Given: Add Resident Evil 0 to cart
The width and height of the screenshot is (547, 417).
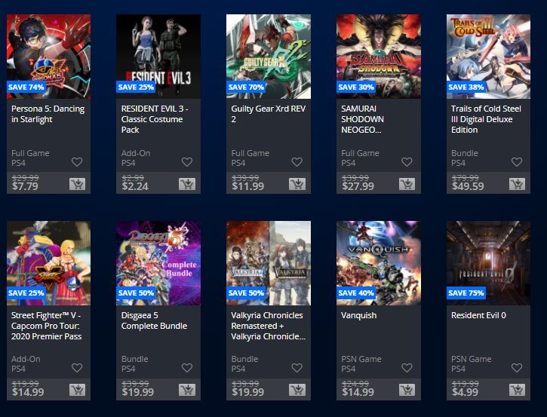Looking at the screenshot, I should click(517, 390).
